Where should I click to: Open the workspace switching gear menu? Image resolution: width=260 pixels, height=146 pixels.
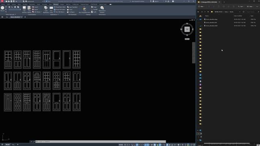(x=178, y=145)
